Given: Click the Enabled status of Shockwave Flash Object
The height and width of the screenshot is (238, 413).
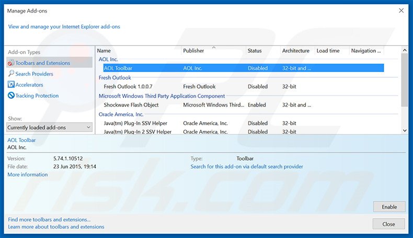Looking at the screenshot, I should click(x=257, y=105).
